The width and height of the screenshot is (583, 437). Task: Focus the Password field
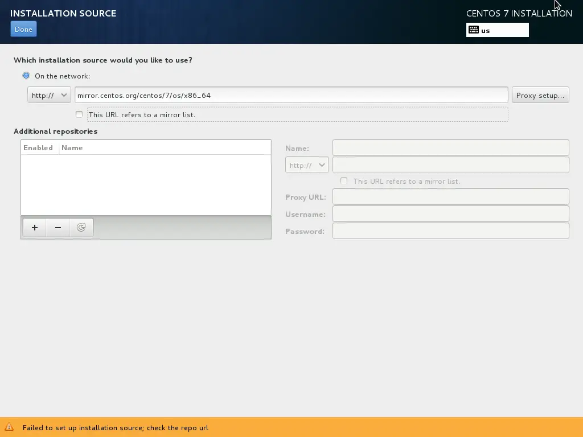(451, 231)
